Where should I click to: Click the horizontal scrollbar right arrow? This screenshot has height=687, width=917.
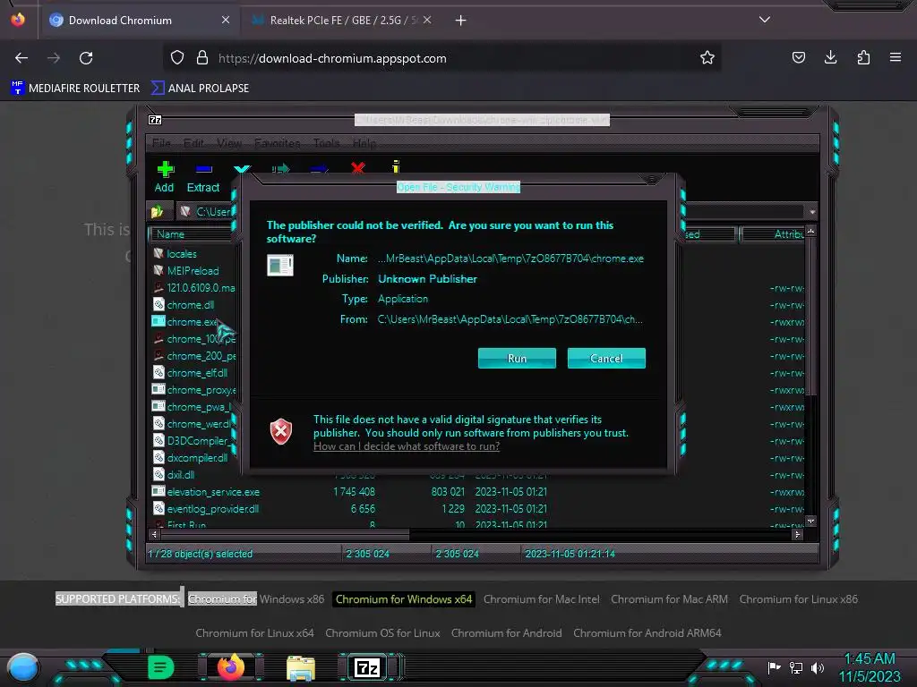(798, 534)
